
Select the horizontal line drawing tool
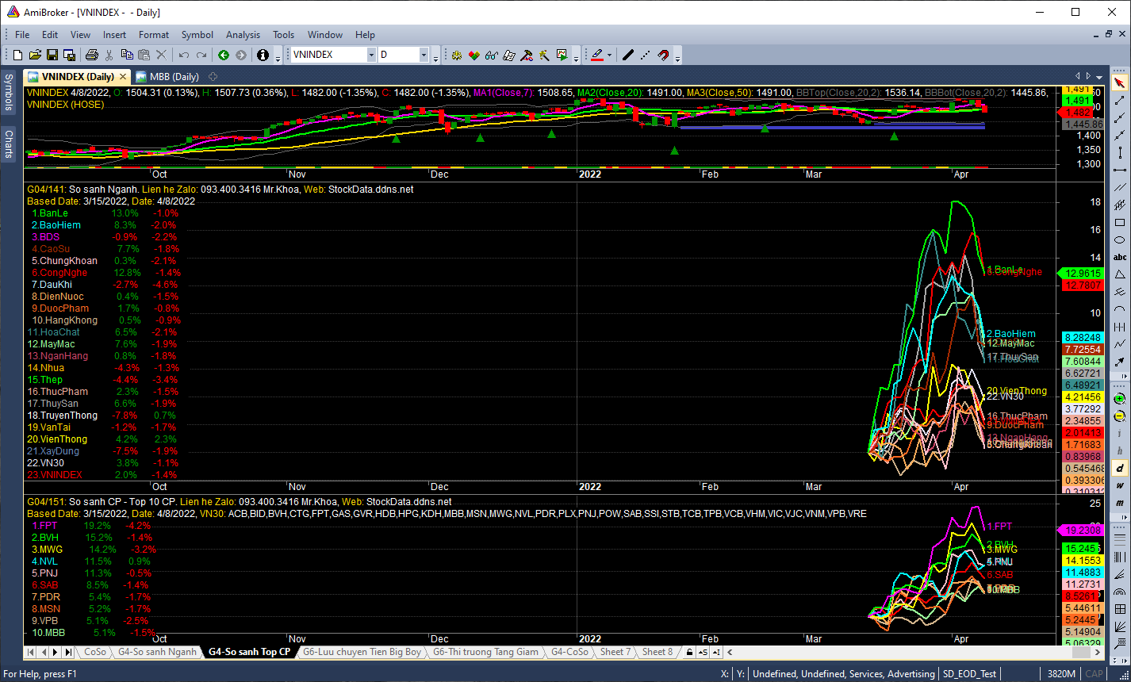pyautogui.click(x=1119, y=170)
